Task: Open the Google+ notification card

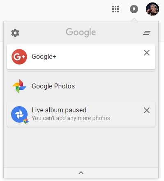Action: [81, 57]
